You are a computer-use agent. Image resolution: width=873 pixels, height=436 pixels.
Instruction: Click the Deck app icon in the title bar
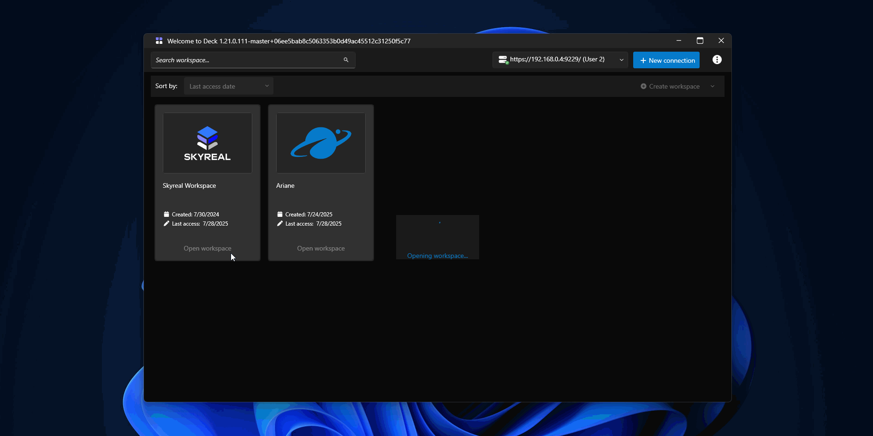pyautogui.click(x=159, y=41)
